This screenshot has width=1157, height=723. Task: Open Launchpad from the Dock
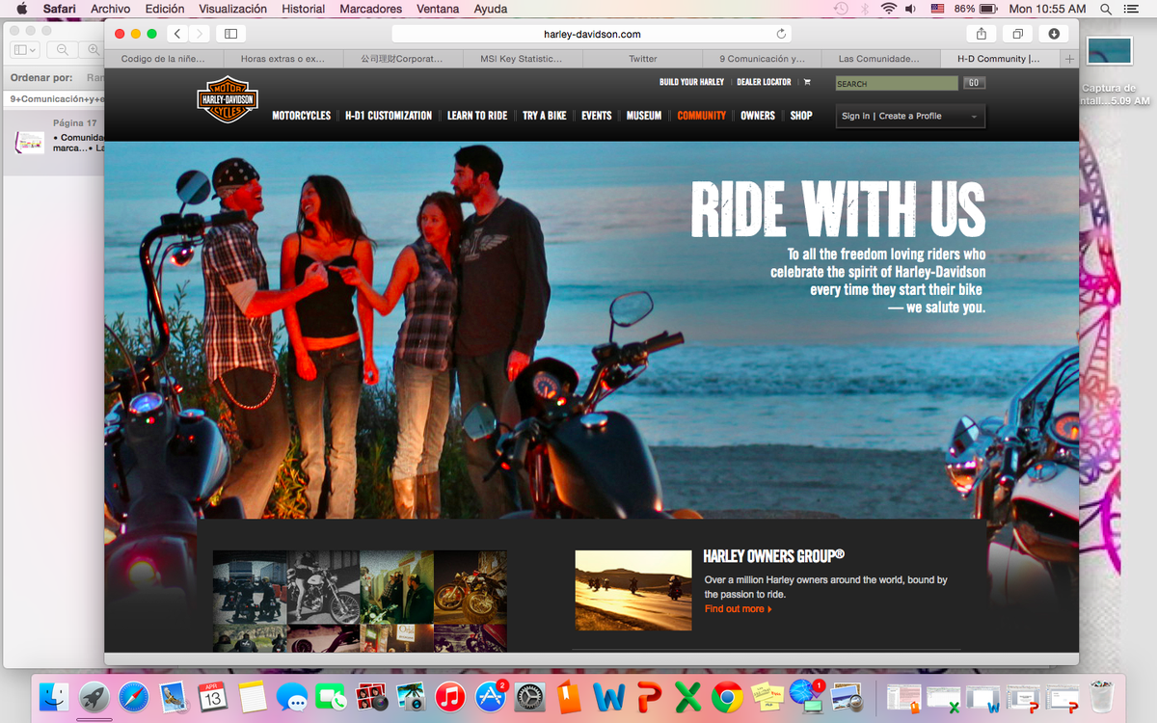pos(94,696)
